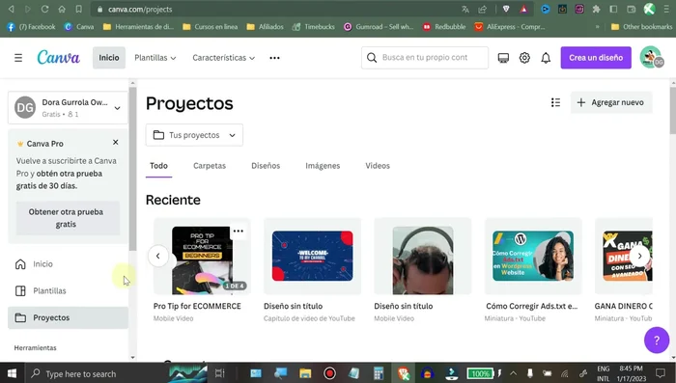Click the Canva search field
This screenshot has width=676, height=383.
click(x=425, y=58)
